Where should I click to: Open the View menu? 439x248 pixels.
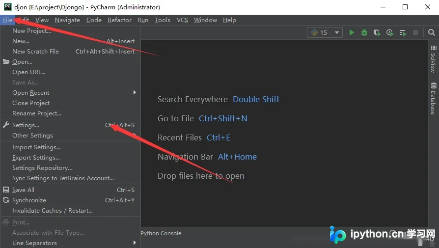[x=42, y=20]
